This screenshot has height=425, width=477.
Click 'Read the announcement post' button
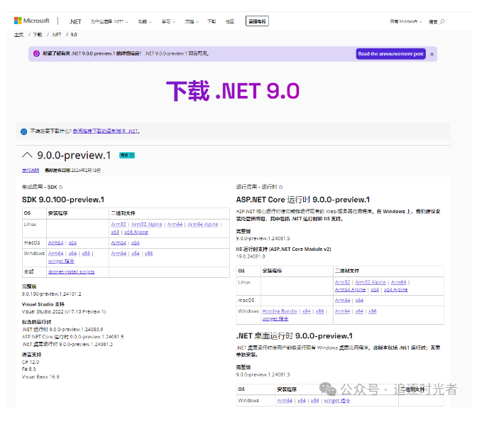pyautogui.click(x=390, y=54)
